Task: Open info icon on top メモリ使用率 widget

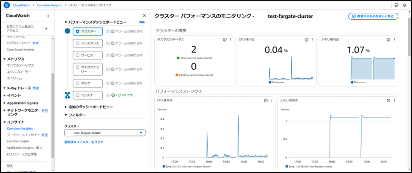Action: [x=388, y=40]
